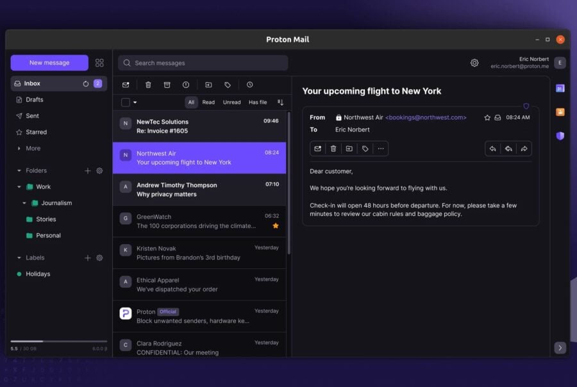Reply all to the Northwest Air message
The height and width of the screenshot is (387, 577).
tap(508, 149)
